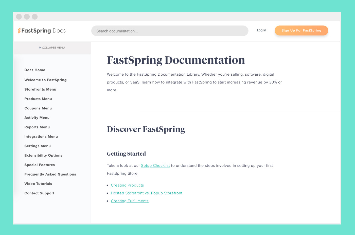Viewport: 355px width, 235px height.
Task: Select the Storefronts Menu entry
Action: click(40, 89)
